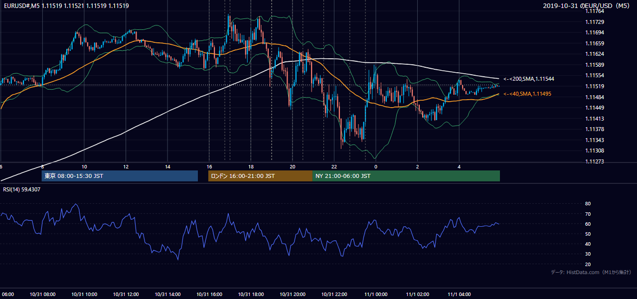Click the 10/31 18:00 time label
The height and width of the screenshot is (299, 637).
coord(251,295)
